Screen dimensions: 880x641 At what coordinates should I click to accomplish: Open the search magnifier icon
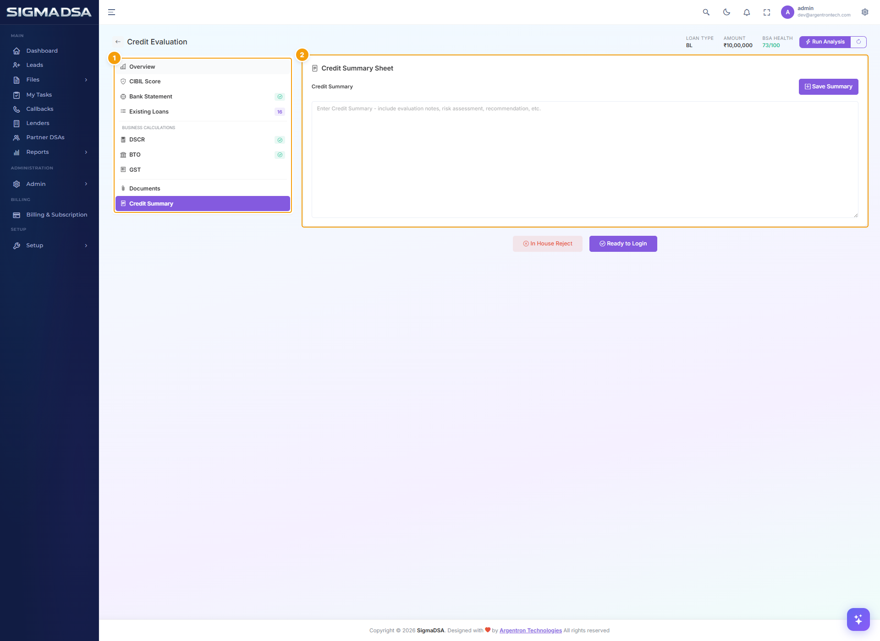coord(706,12)
